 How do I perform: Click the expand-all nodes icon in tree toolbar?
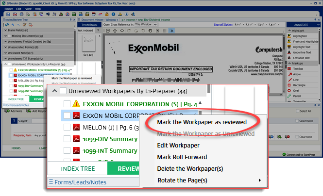13,25
